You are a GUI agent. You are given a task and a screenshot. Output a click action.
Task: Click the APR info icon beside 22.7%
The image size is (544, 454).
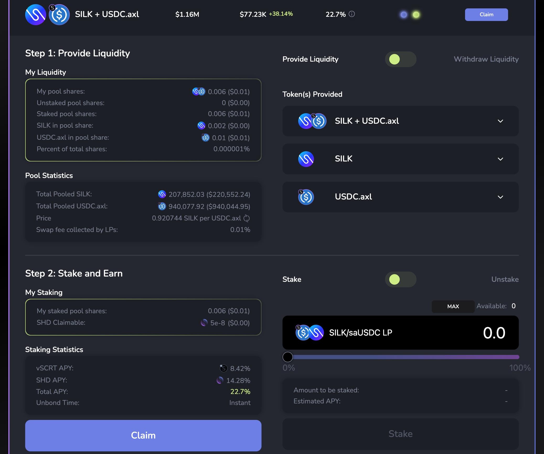352,14
